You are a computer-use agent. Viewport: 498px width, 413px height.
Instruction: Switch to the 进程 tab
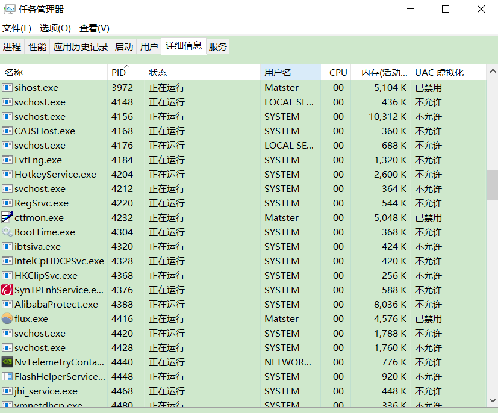click(12, 47)
